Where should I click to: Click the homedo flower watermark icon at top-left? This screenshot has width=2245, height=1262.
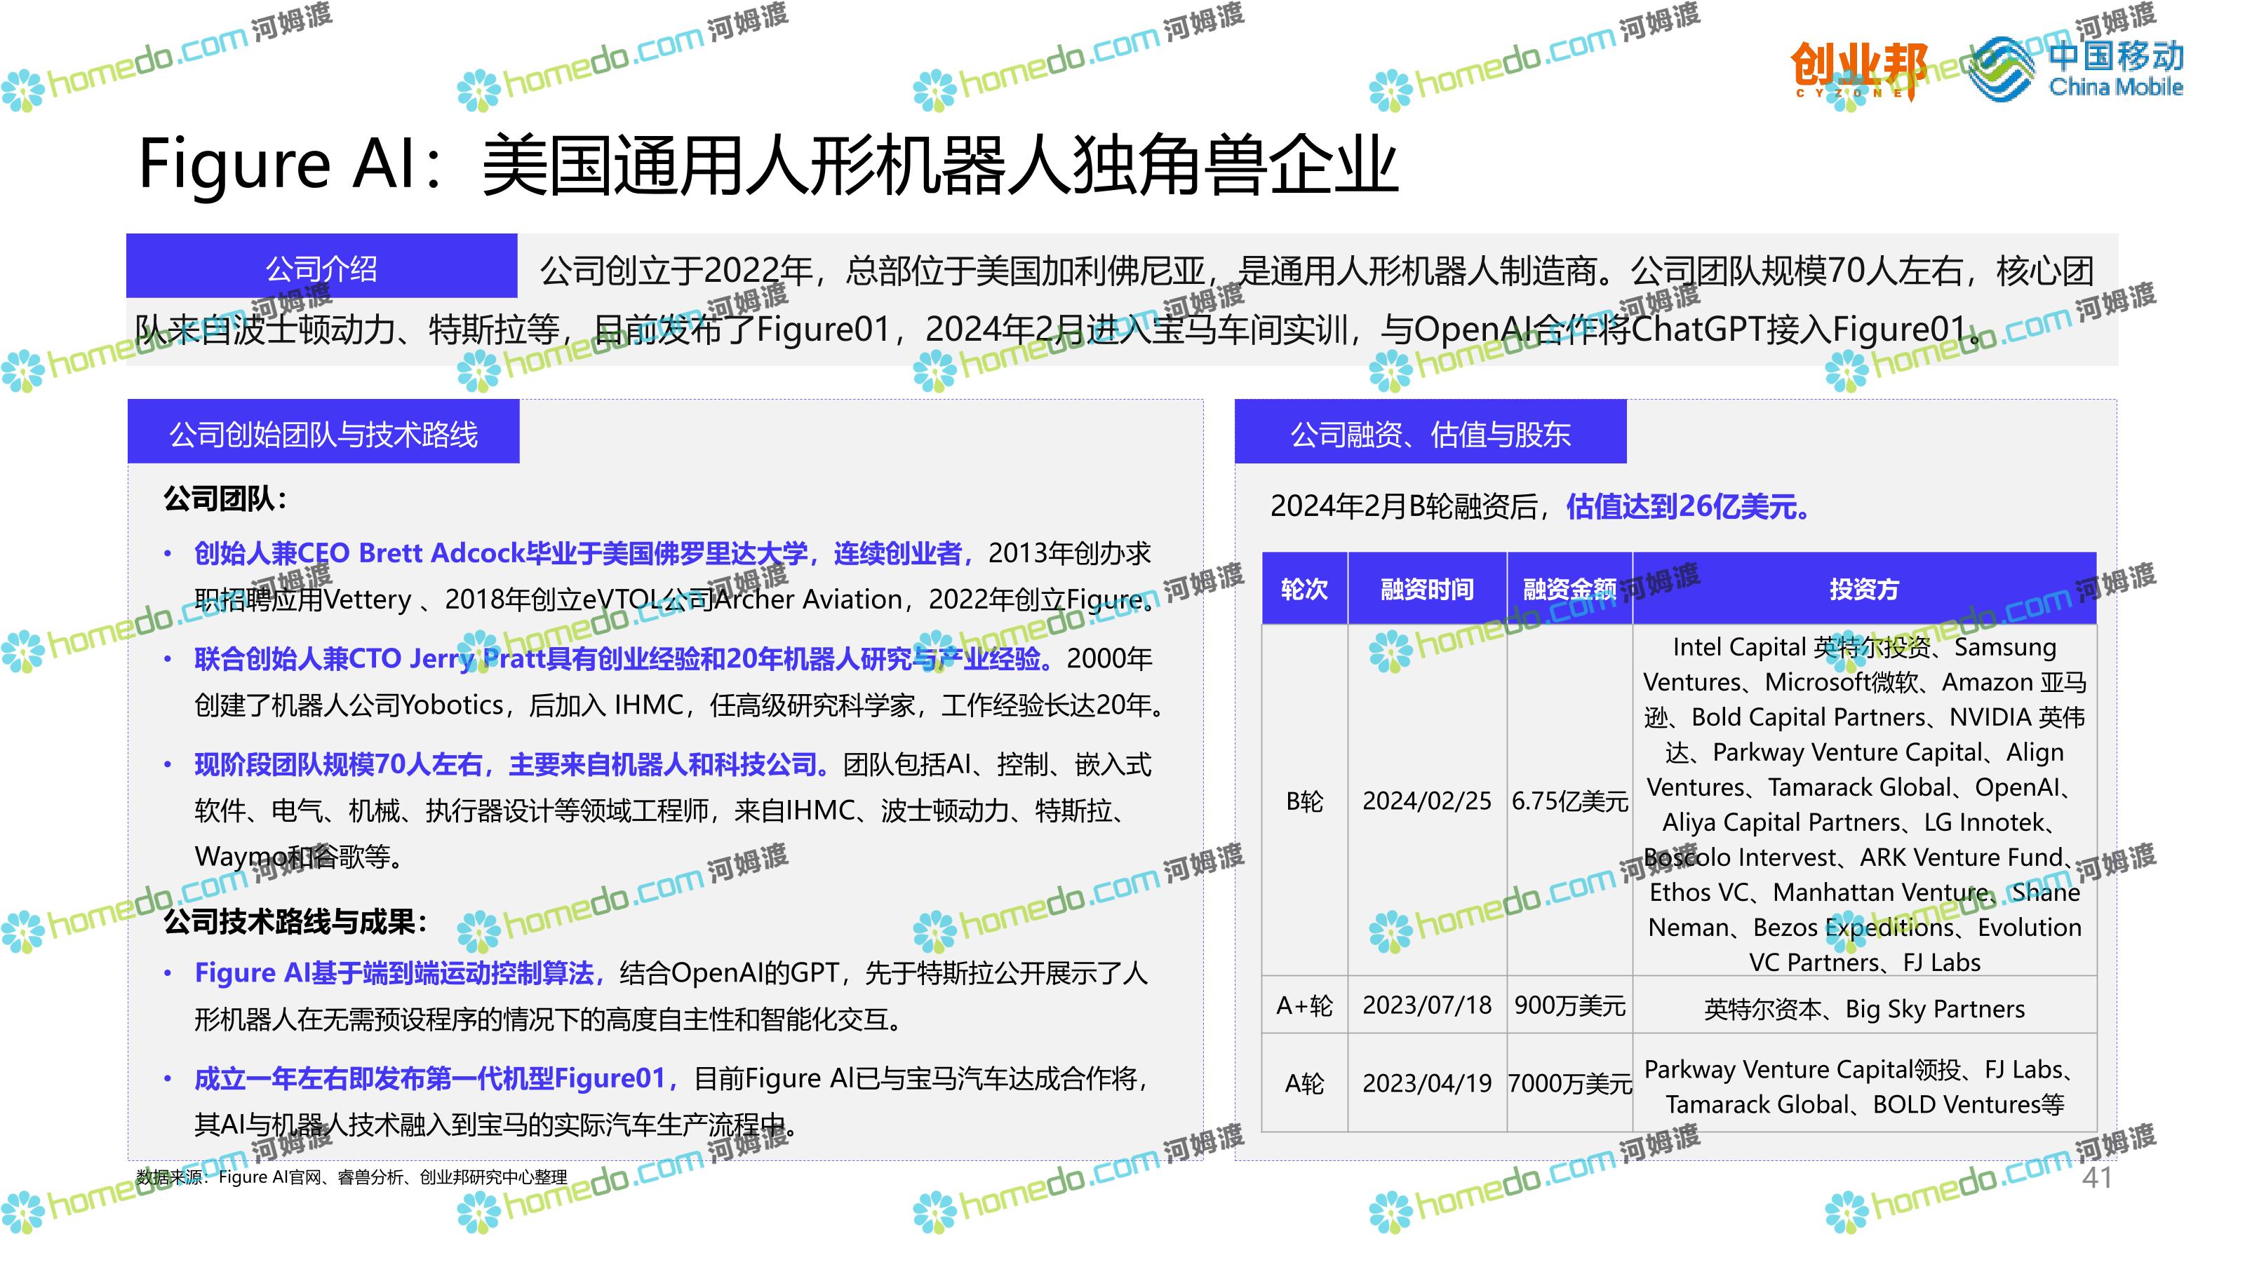[22, 90]
